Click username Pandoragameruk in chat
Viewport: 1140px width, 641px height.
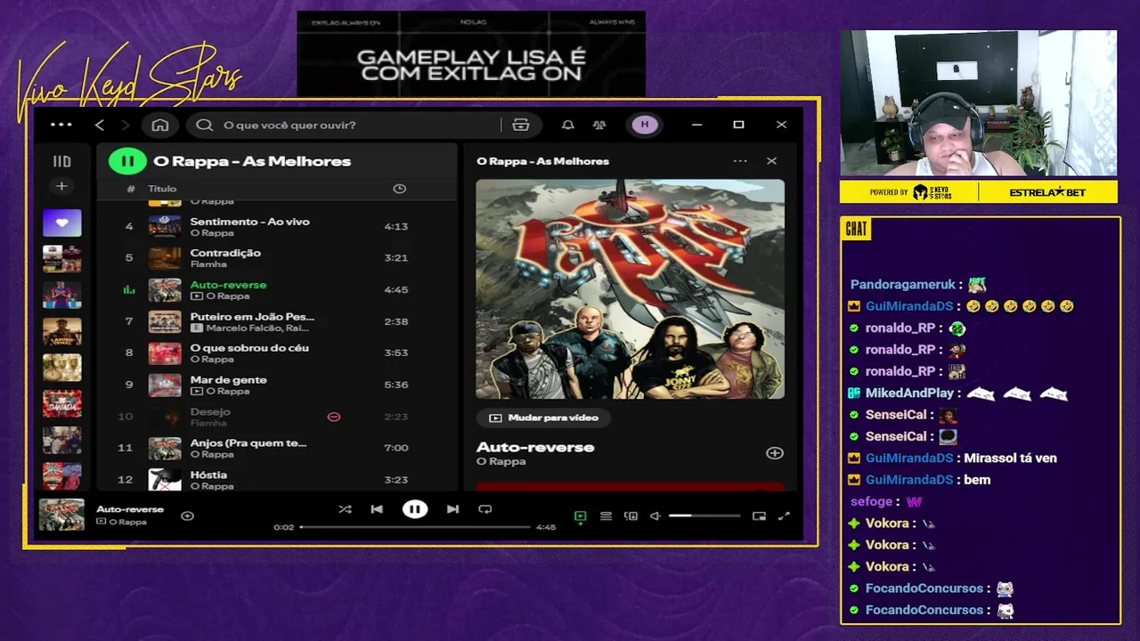903,285
